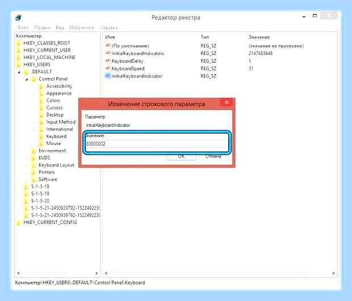Open the Избранное menu
This screenshot has width=352, height=301.
(x=82, y=28)
